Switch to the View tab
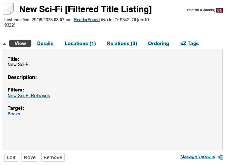 (x=20, y=44)
